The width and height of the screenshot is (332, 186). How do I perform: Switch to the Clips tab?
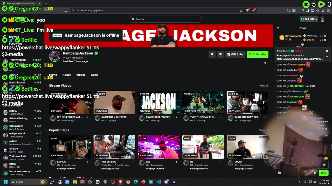point(94,75)
